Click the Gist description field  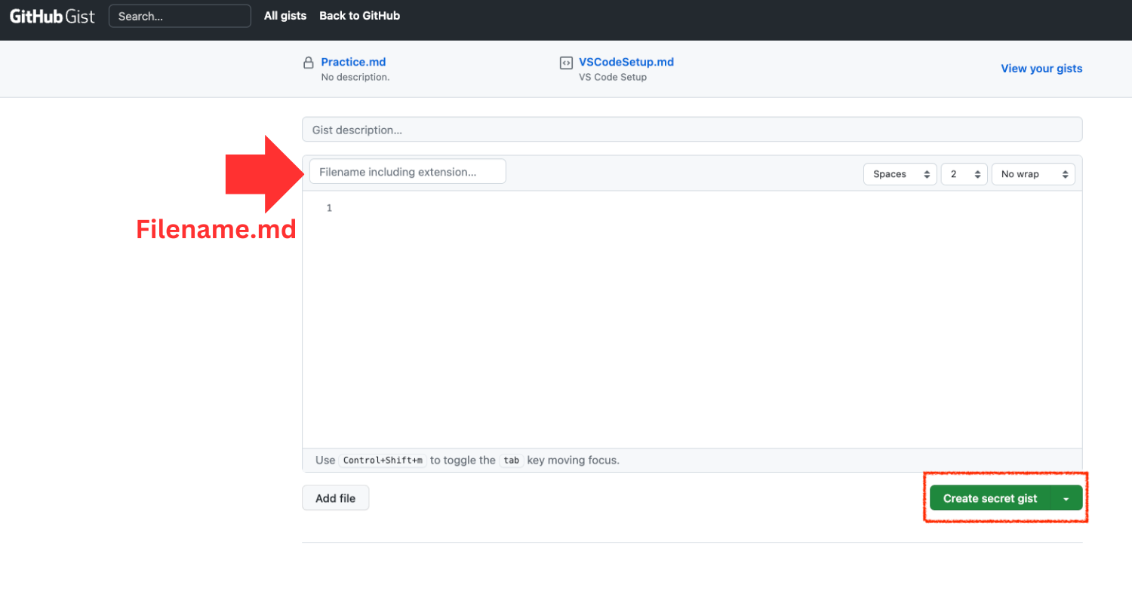[x=692, y=129]
